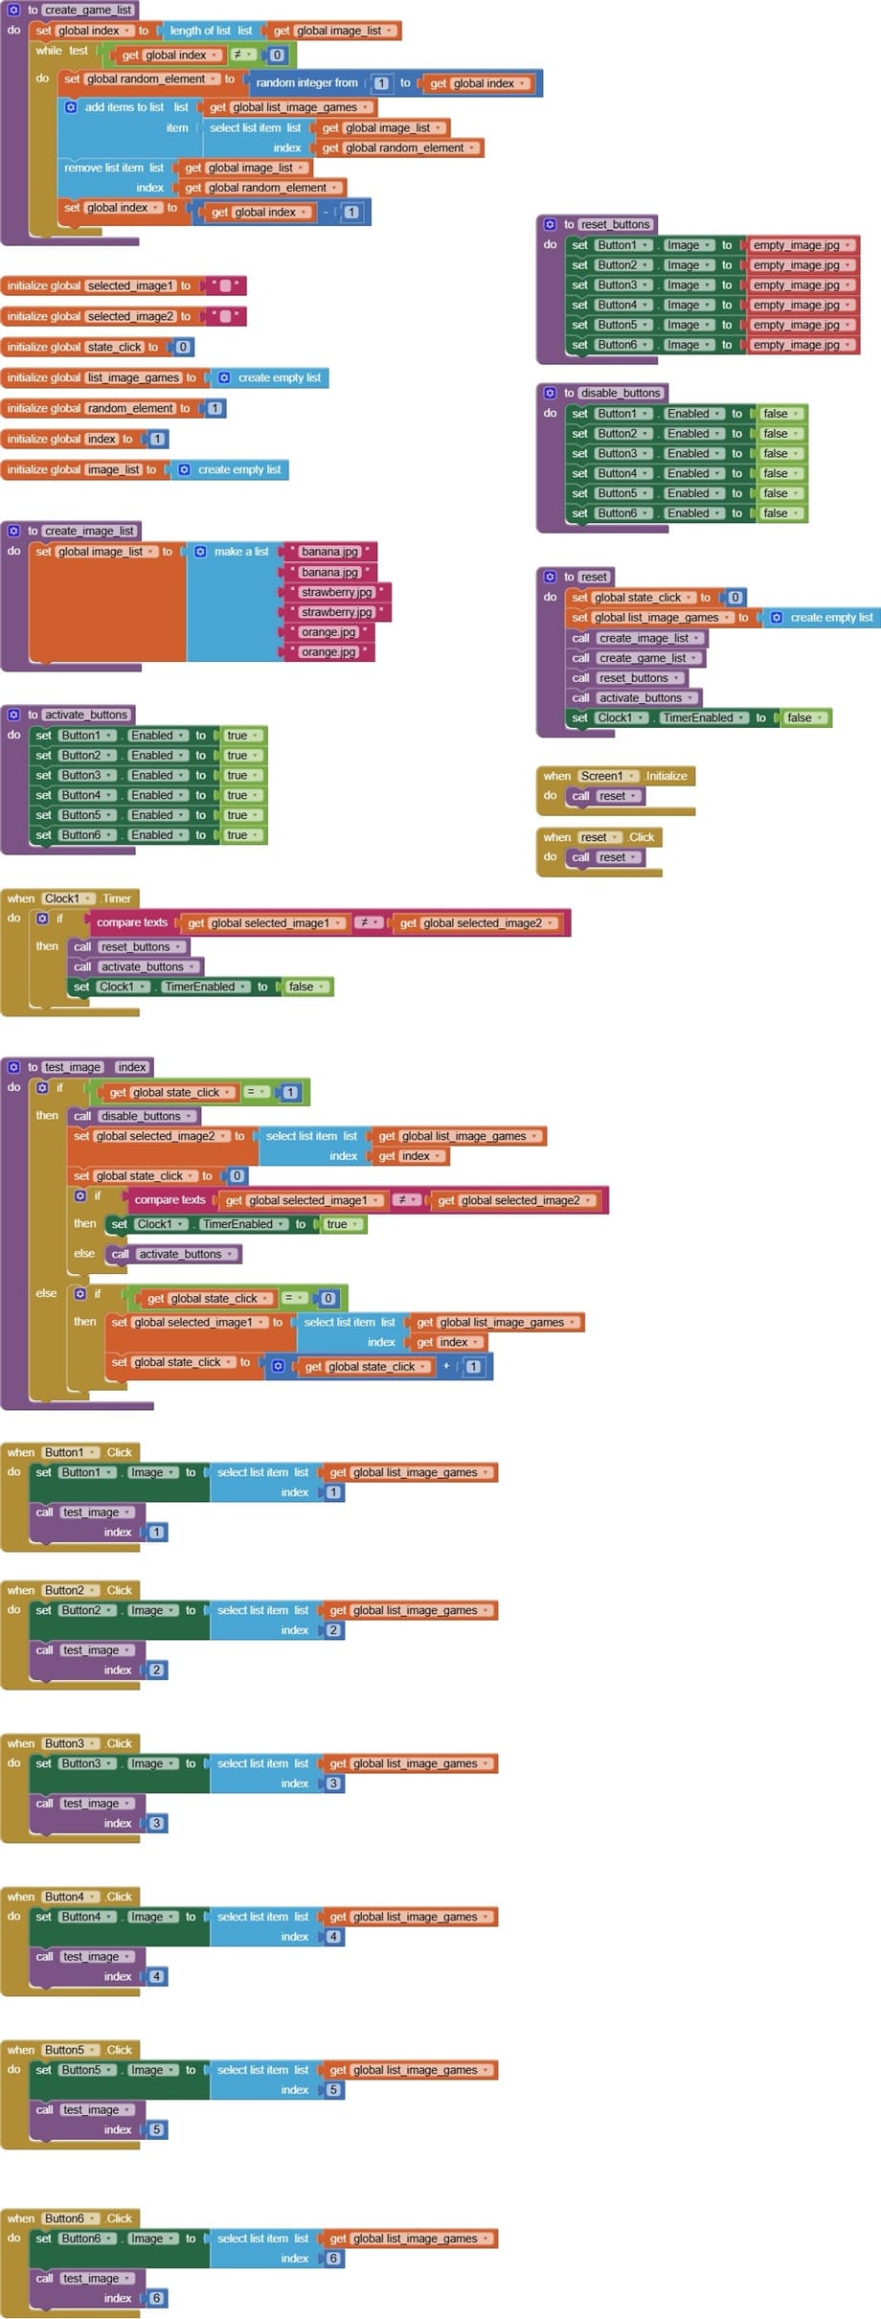Click call create_image_list block in reset procedure

pos(636,638)
